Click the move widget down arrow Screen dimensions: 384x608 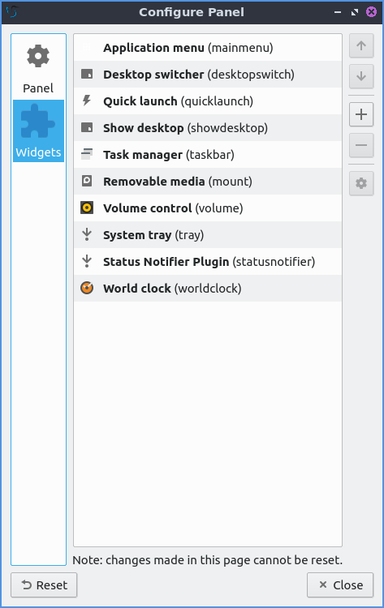[361, 76]
